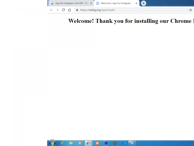Go back to the previous page
194x146 pixels.
tap(51, 10)
